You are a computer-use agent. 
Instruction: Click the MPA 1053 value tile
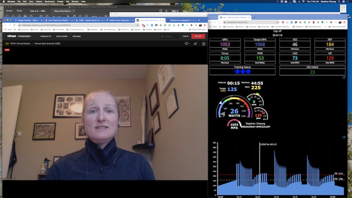pos(225,44)
